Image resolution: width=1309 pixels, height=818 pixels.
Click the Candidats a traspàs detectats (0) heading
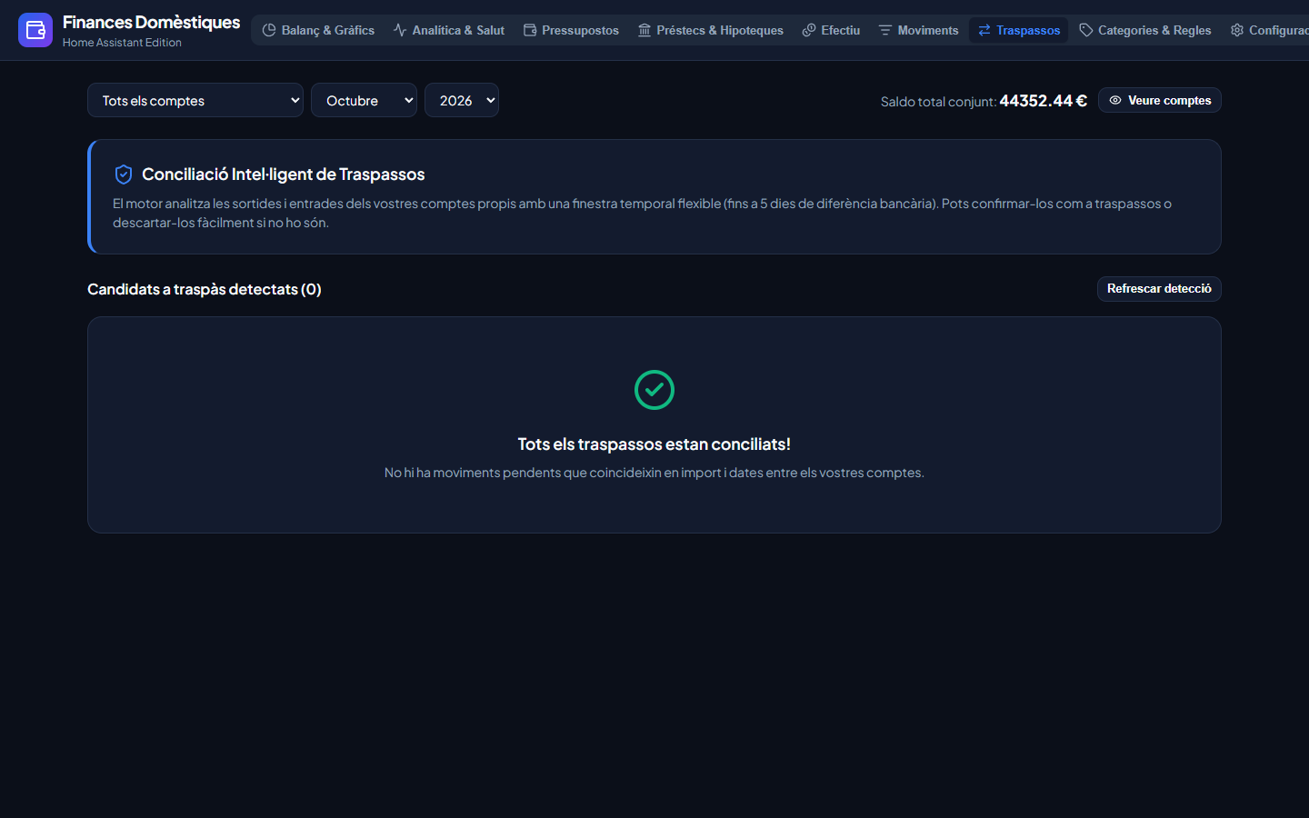click(205, 289)
